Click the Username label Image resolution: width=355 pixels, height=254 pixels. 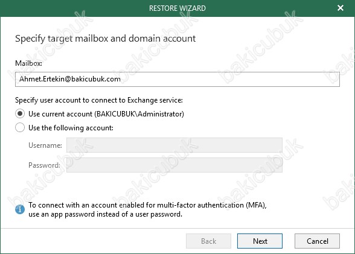(x=45, y=145)
